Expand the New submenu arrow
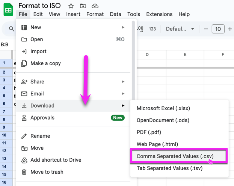 pos(123,27)
